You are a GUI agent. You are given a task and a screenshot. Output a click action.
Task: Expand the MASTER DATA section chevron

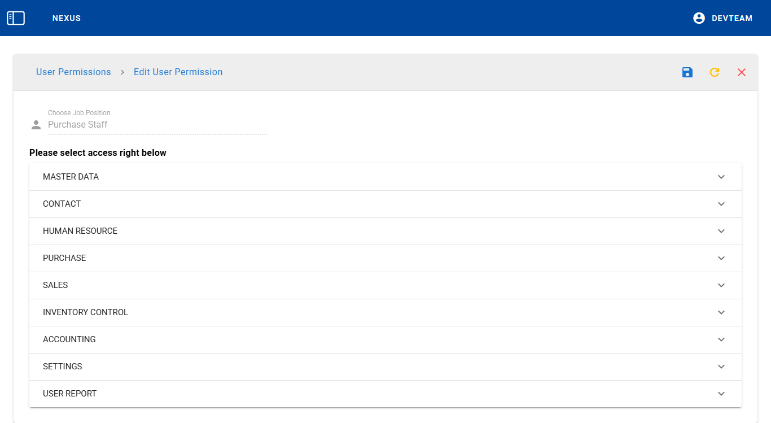point(721,177)
